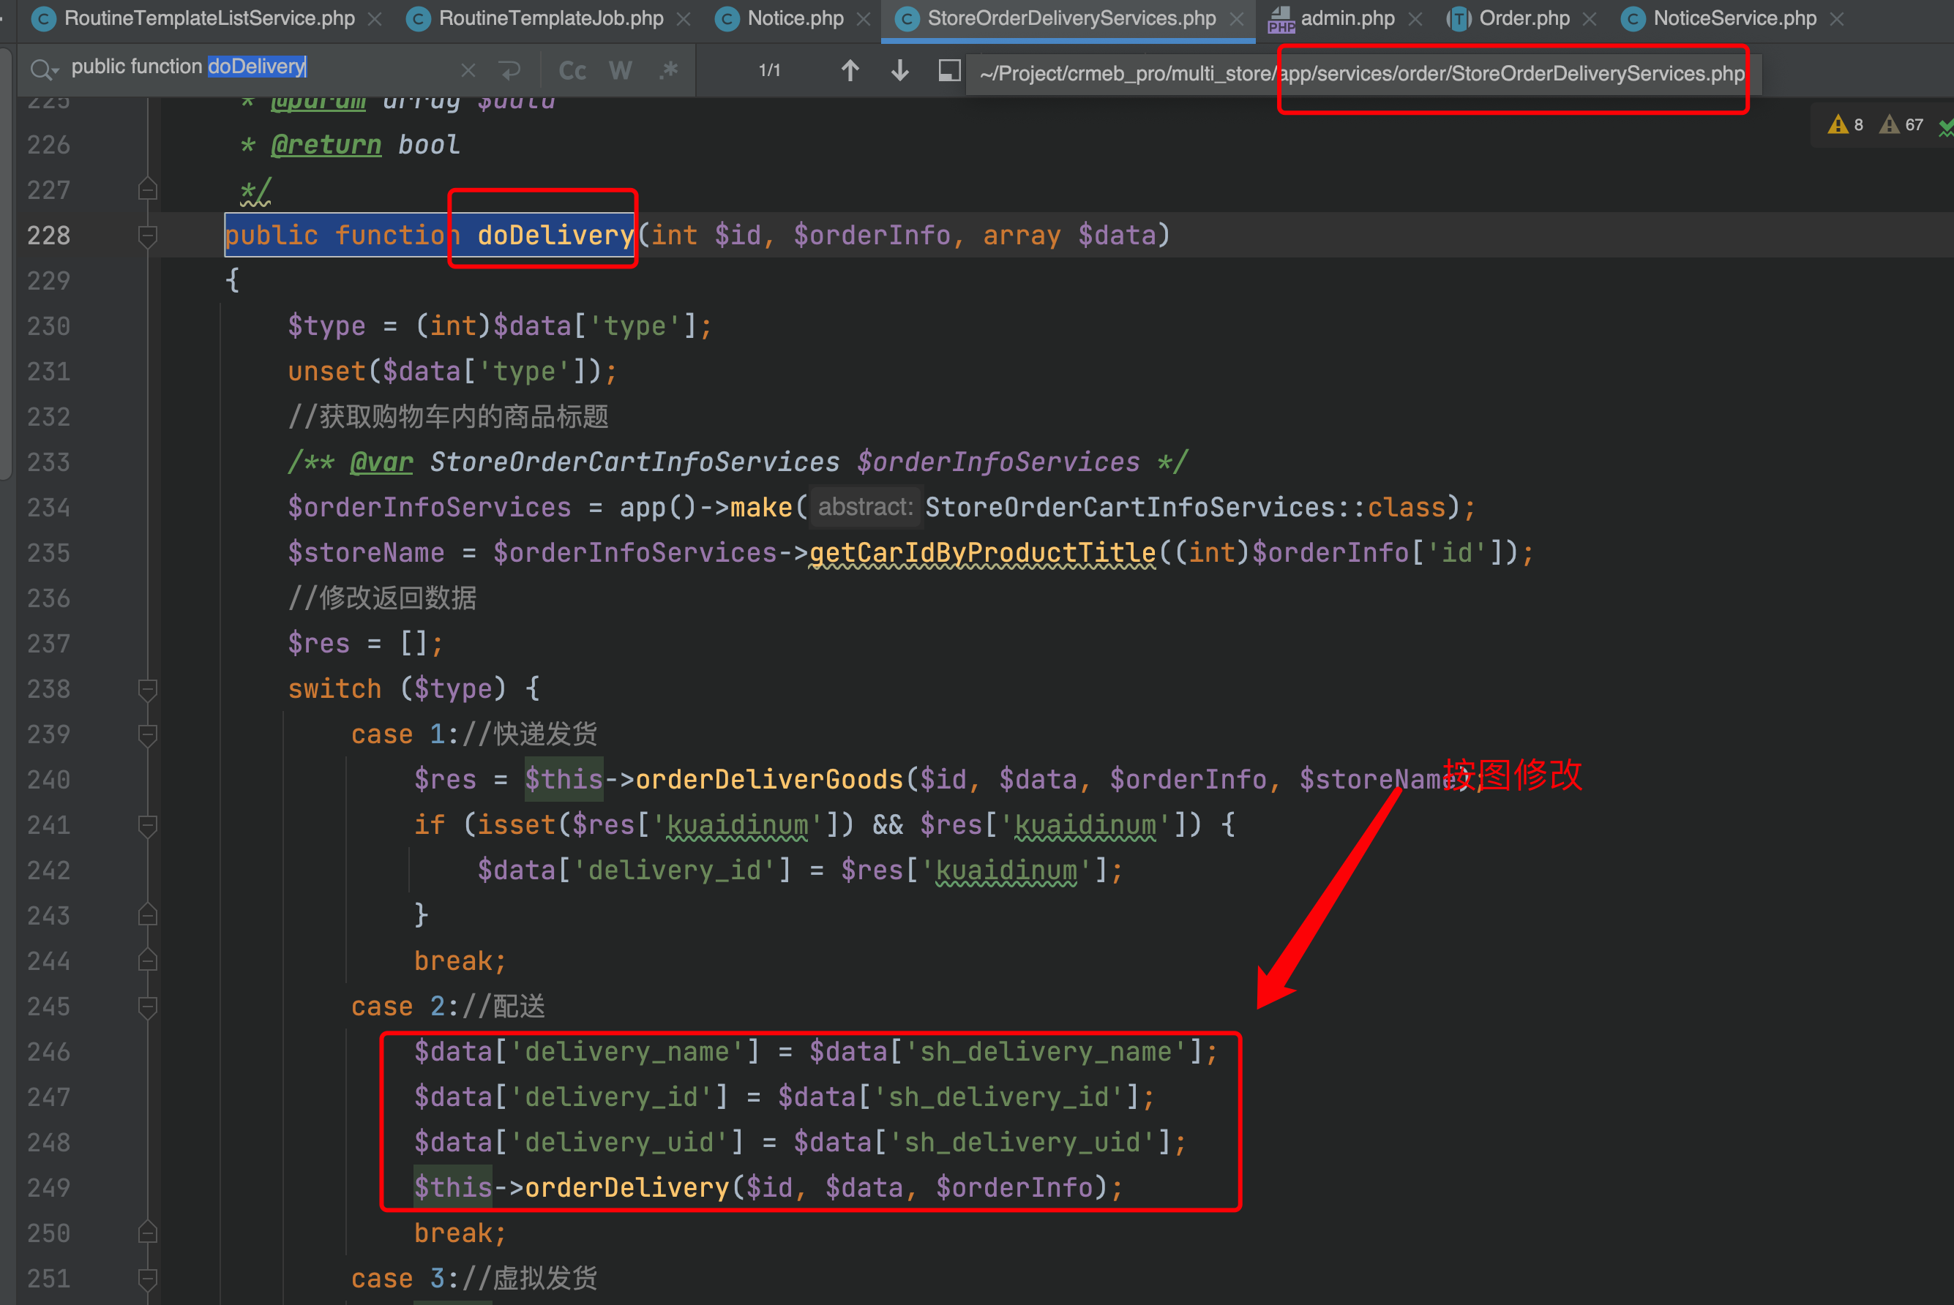Click 'sh_delivery_name' string on line 246
This screenshot has height=1305, width=1954.
tap(1046, 1052)
